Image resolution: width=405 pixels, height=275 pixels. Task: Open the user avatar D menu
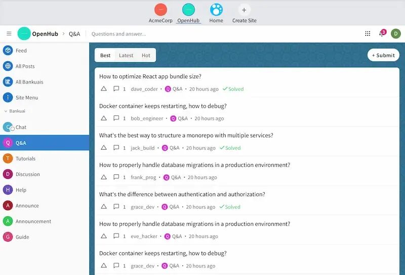(x=396, y=33)
